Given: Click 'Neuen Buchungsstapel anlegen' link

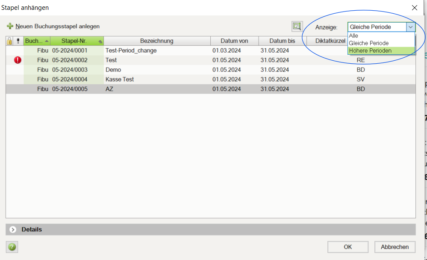Looking at the screenshot, I should 57,27.
